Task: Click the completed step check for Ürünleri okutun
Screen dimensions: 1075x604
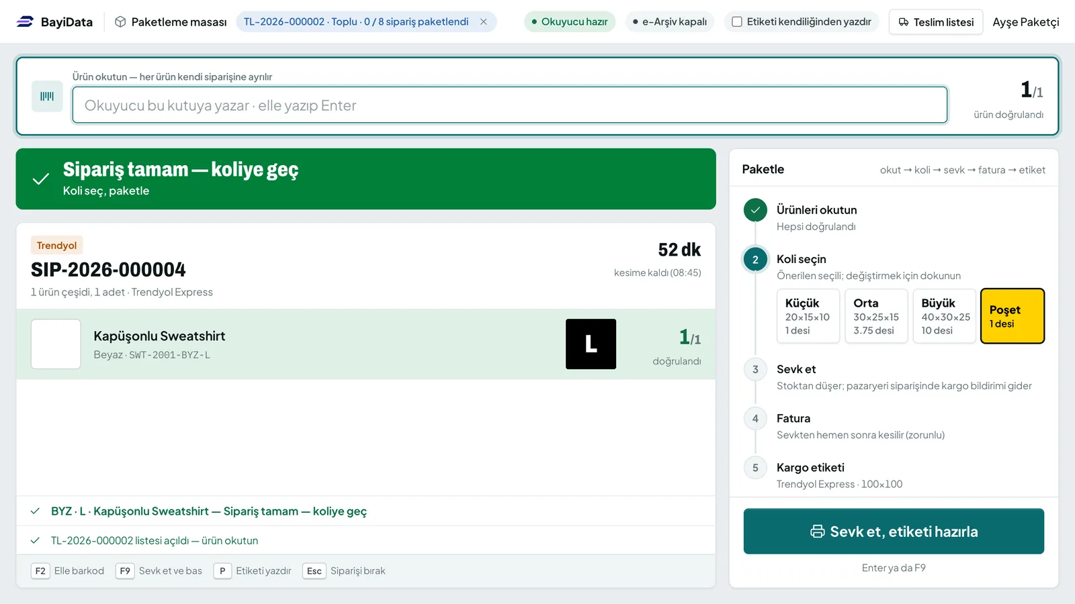Action: pos(755,210)
